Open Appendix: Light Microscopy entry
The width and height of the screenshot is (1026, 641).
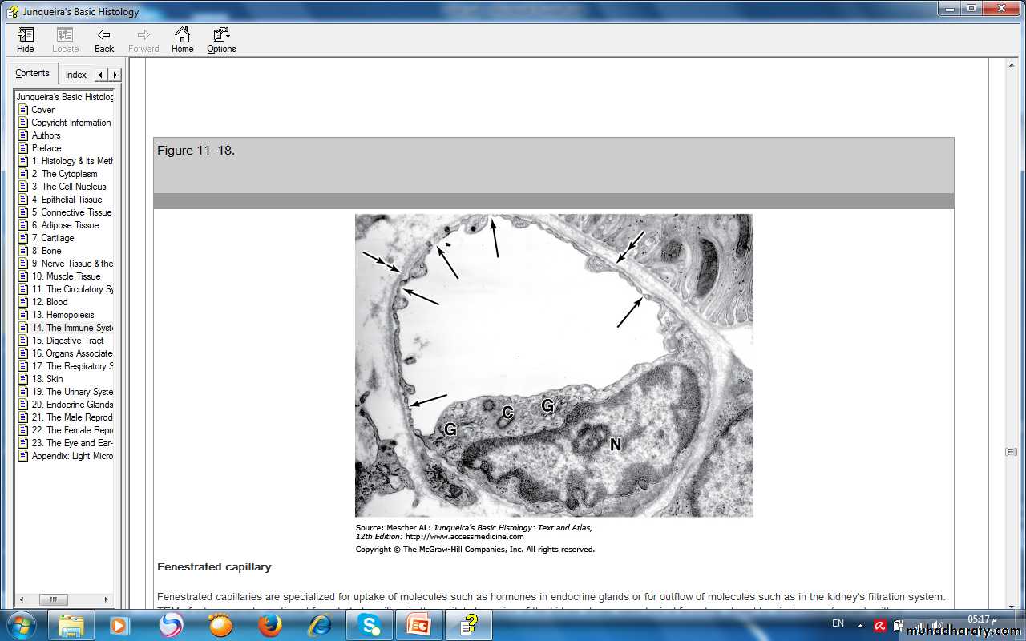[x=72, y=456]
